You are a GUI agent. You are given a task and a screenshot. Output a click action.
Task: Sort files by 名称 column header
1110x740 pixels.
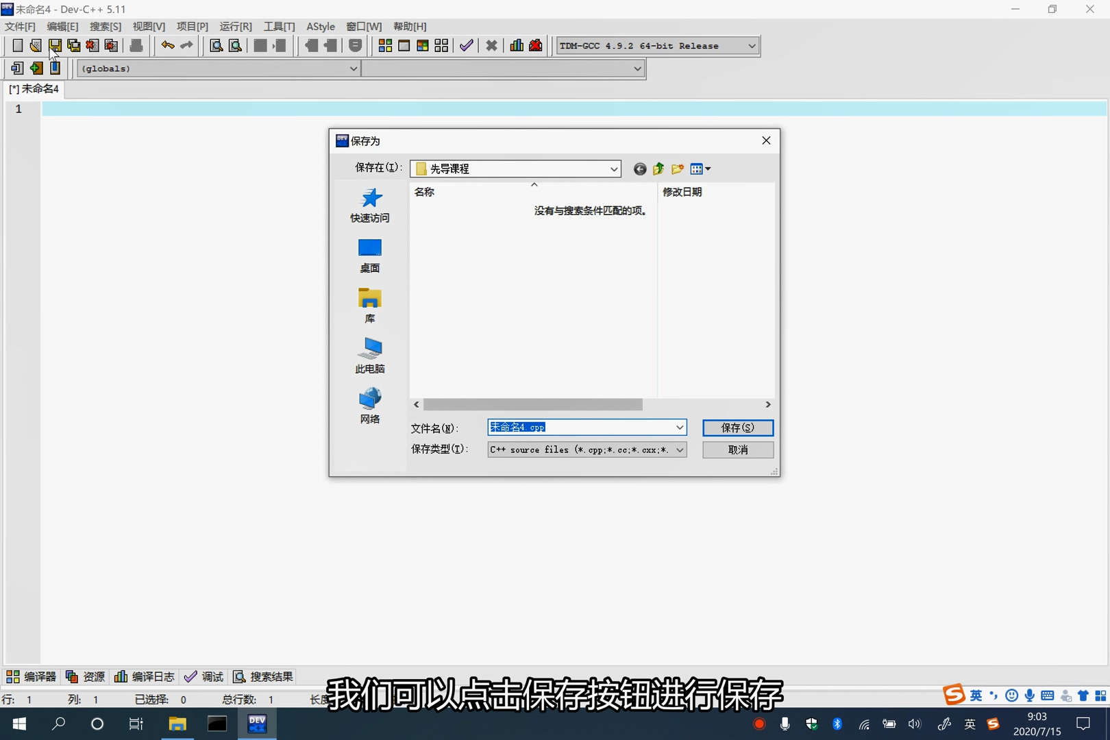[534, 193]
